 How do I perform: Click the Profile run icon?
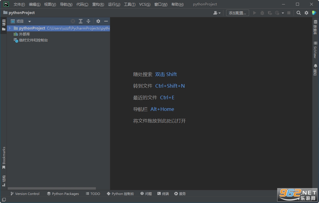click(277, 13)
